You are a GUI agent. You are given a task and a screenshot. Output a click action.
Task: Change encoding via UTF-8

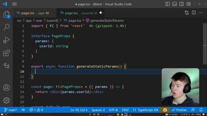coord(113,110)
